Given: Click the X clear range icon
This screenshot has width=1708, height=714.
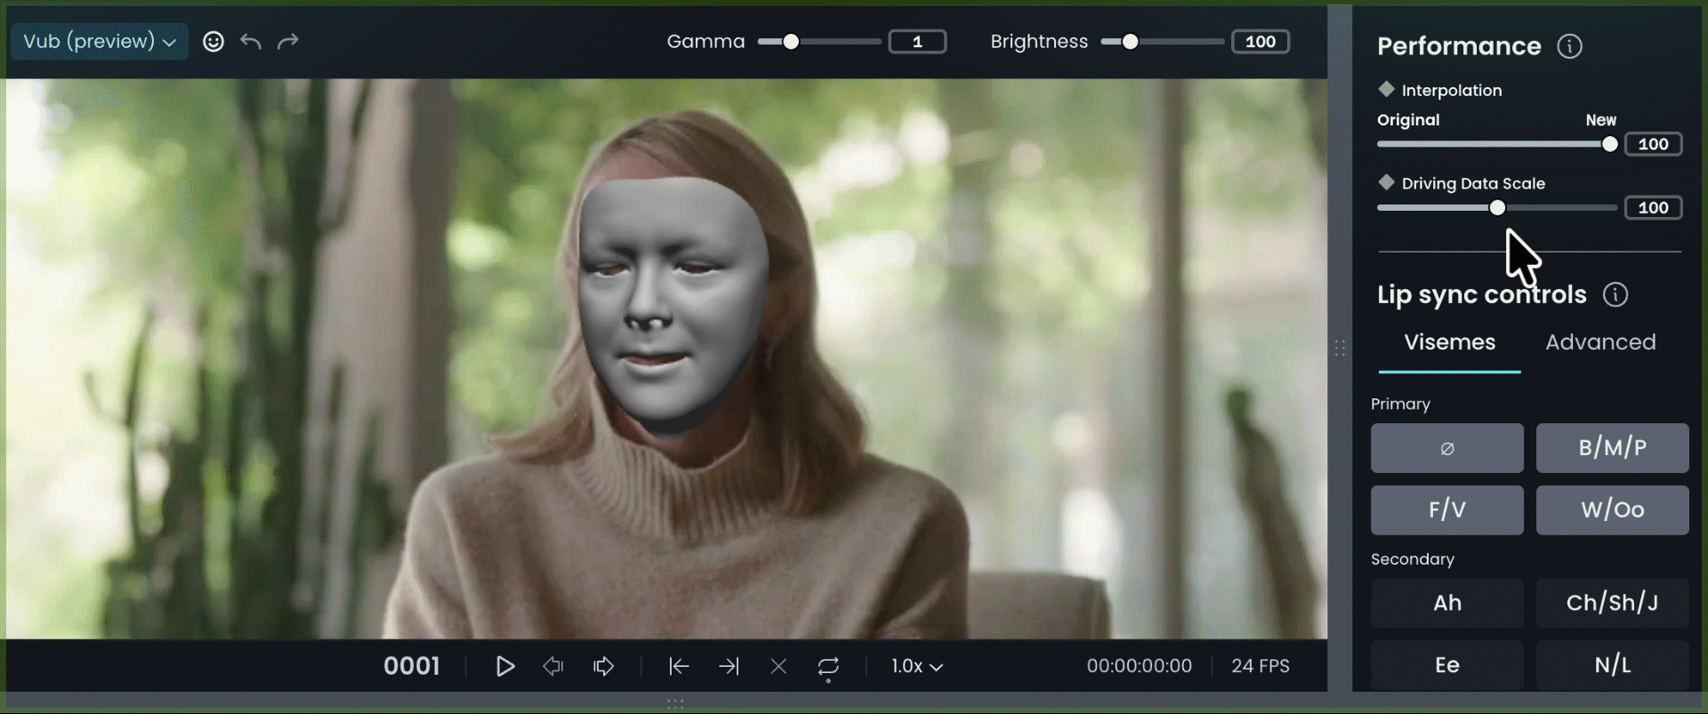Looking at the screenshot, I should click(x=778, y=666).
